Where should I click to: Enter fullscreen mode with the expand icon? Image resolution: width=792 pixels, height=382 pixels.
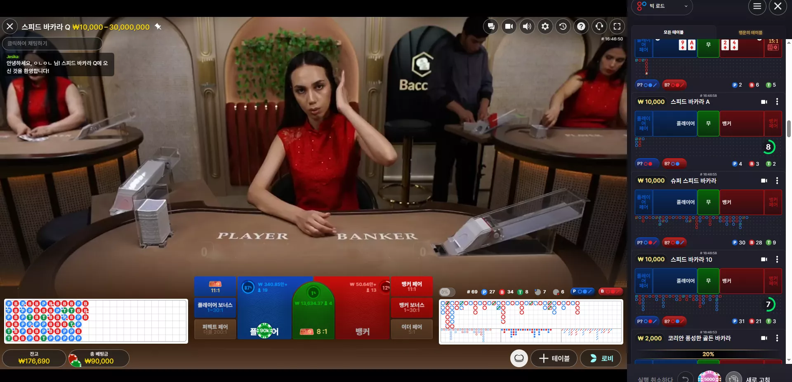(617, 26)
